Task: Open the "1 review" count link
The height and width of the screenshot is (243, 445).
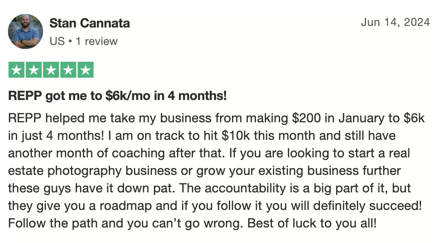Action: 96,41
